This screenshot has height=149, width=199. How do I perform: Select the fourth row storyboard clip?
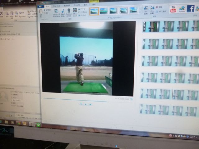(170, 78)
